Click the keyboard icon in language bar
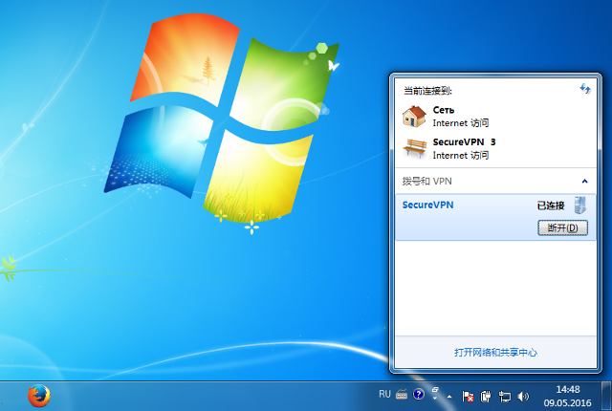The height and width of the screenshot is (411, 612). 402,395
